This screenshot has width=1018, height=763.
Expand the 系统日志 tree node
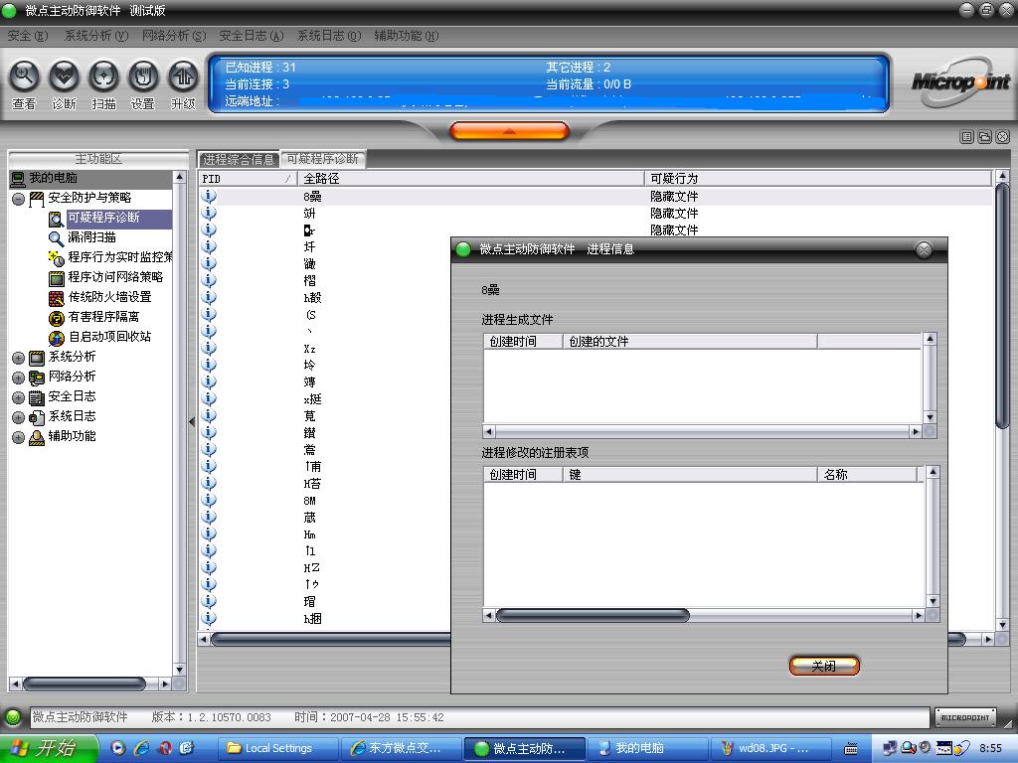pos(18,418)
